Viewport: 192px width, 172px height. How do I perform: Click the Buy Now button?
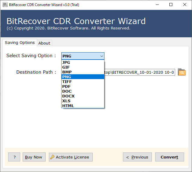coord(34,157)
